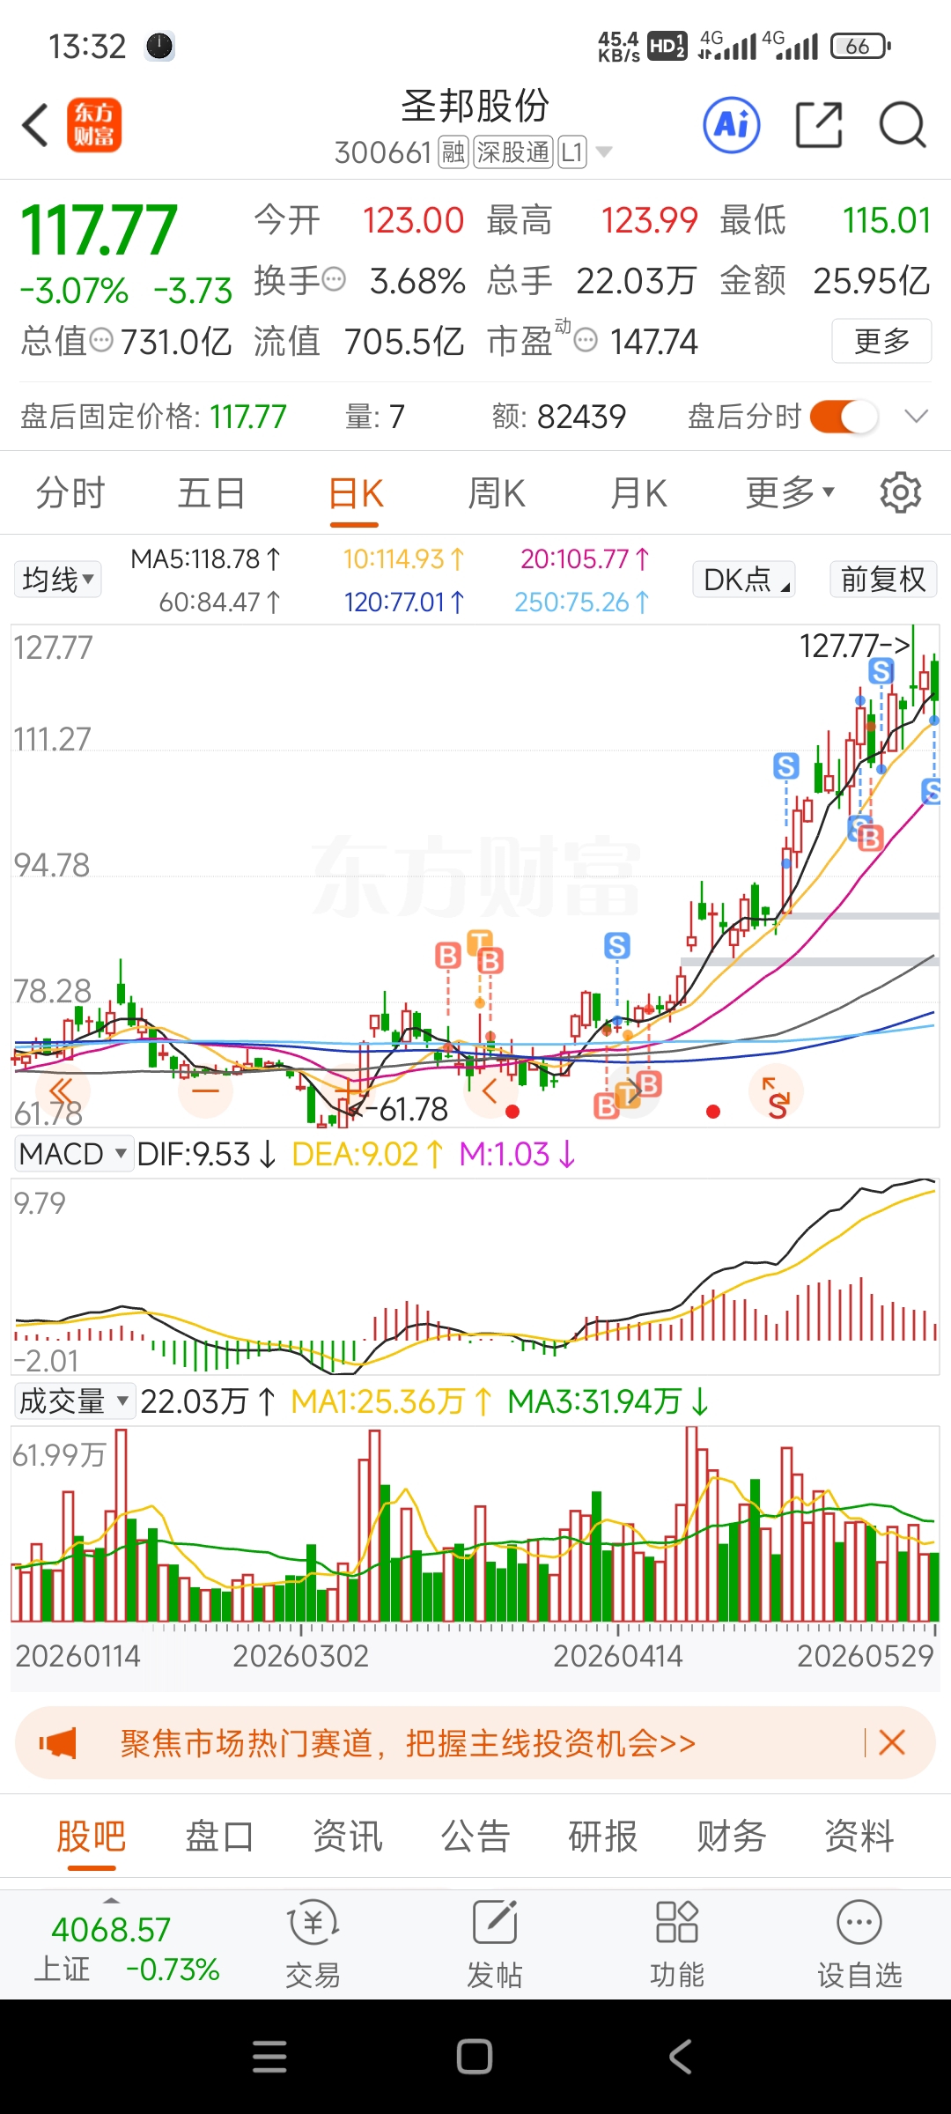Image resolution: width=951 pixels, height=2114 pixels.
Task: Tap the S signal circle chart button
Action: point(776,1091)
